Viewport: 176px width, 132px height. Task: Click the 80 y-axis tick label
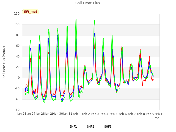click(18, 35)
